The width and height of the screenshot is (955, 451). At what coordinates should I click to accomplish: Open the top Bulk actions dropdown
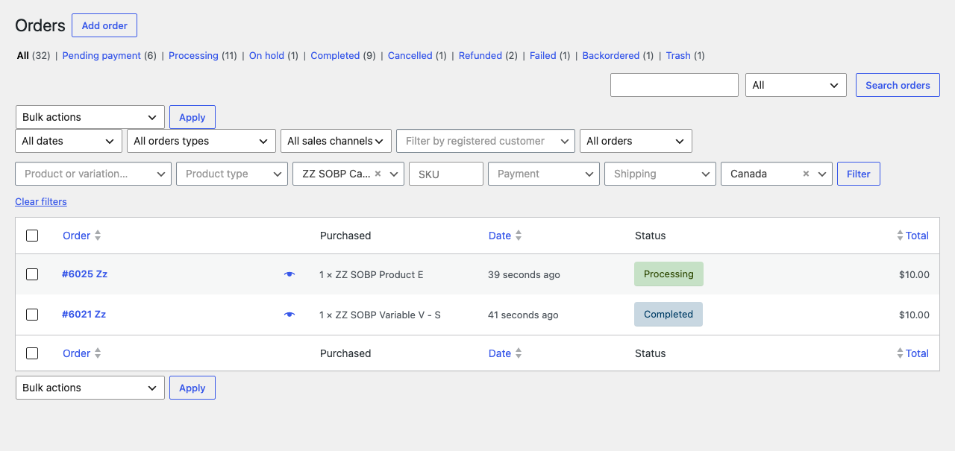(x=90, y=117)
